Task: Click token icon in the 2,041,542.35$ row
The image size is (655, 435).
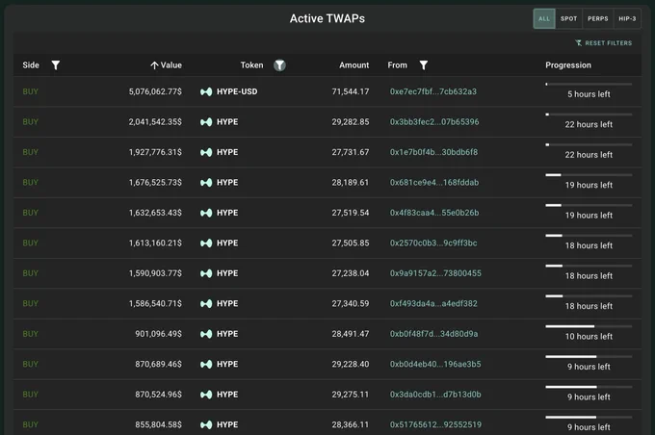Action: pos(206,122)
